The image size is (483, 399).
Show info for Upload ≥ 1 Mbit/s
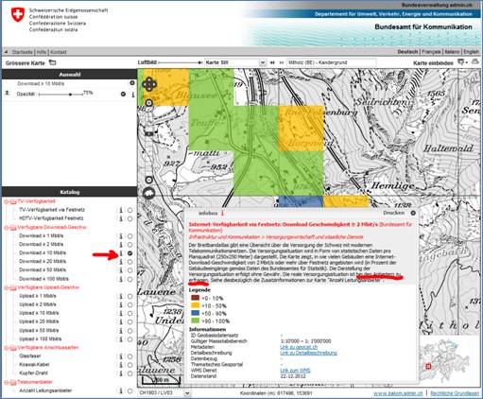(x=121, y=296)
